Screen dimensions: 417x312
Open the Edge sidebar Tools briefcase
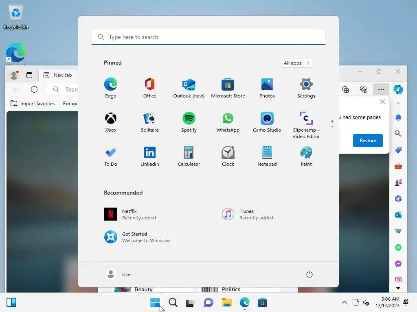click(398, 166)
